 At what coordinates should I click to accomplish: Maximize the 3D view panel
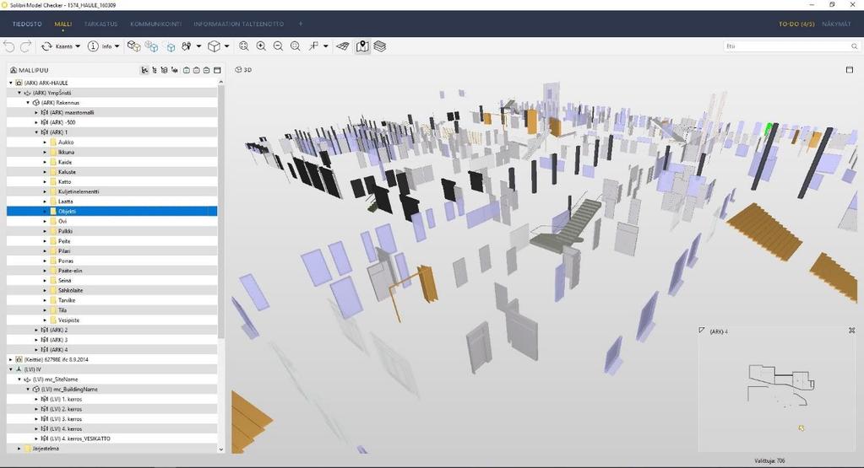[849, 70]
